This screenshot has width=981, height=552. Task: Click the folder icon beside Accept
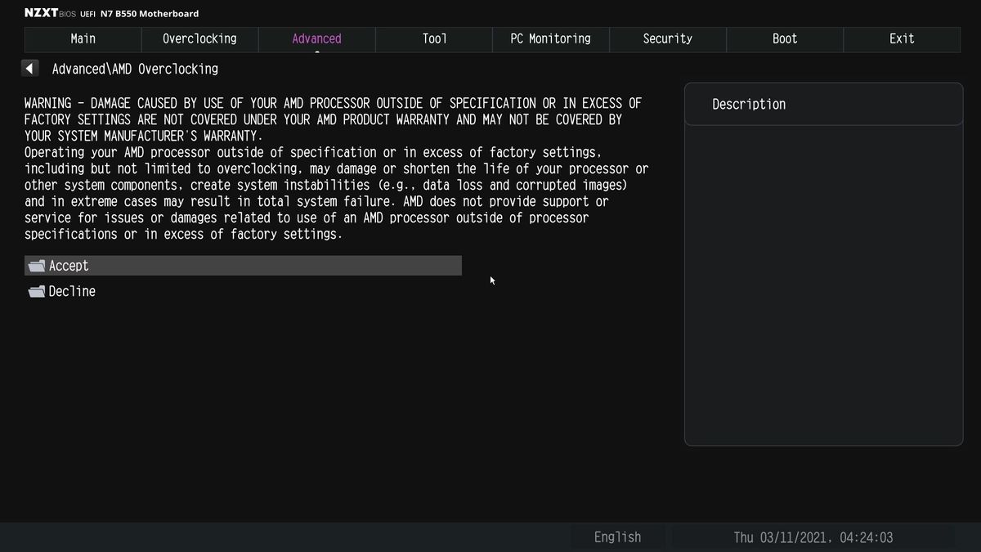[x=36, y=266]
